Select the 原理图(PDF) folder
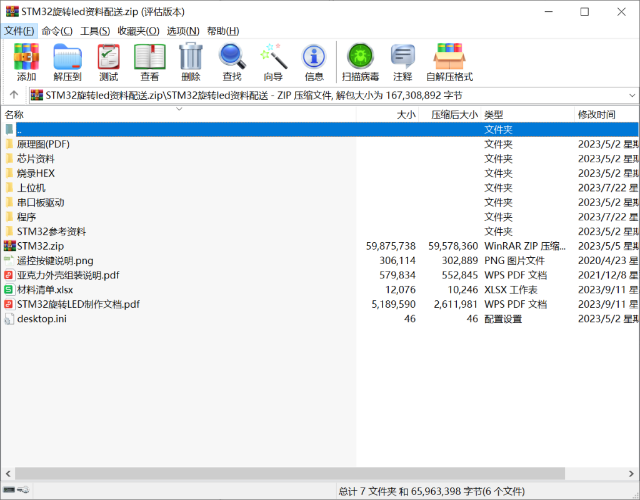640x500 pixels. 43,144
